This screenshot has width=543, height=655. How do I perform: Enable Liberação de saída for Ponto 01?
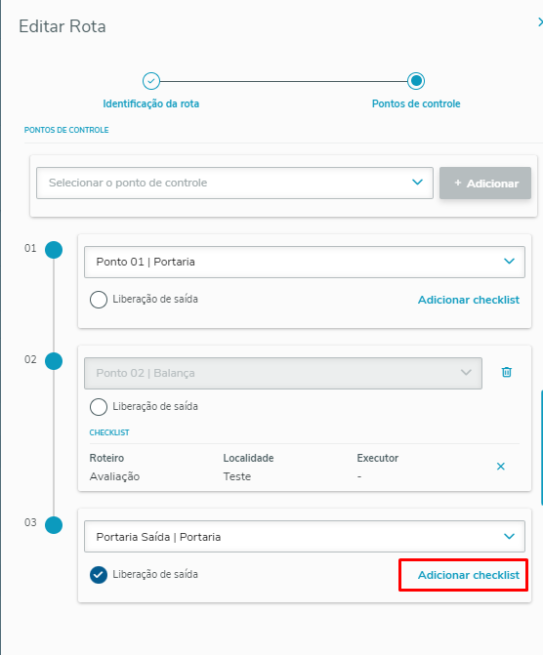tap(99, 300)
